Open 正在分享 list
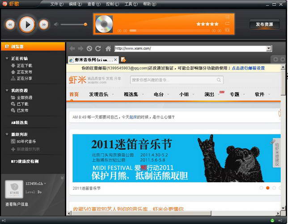 point(21,78)
